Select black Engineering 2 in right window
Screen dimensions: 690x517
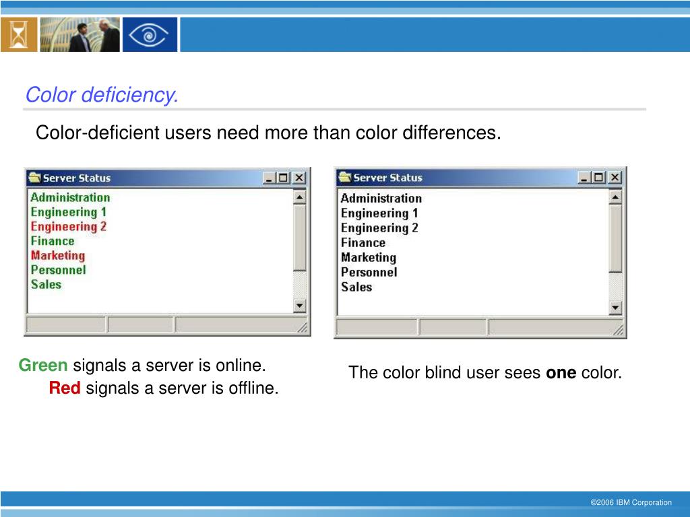click(x=379, y=228)
